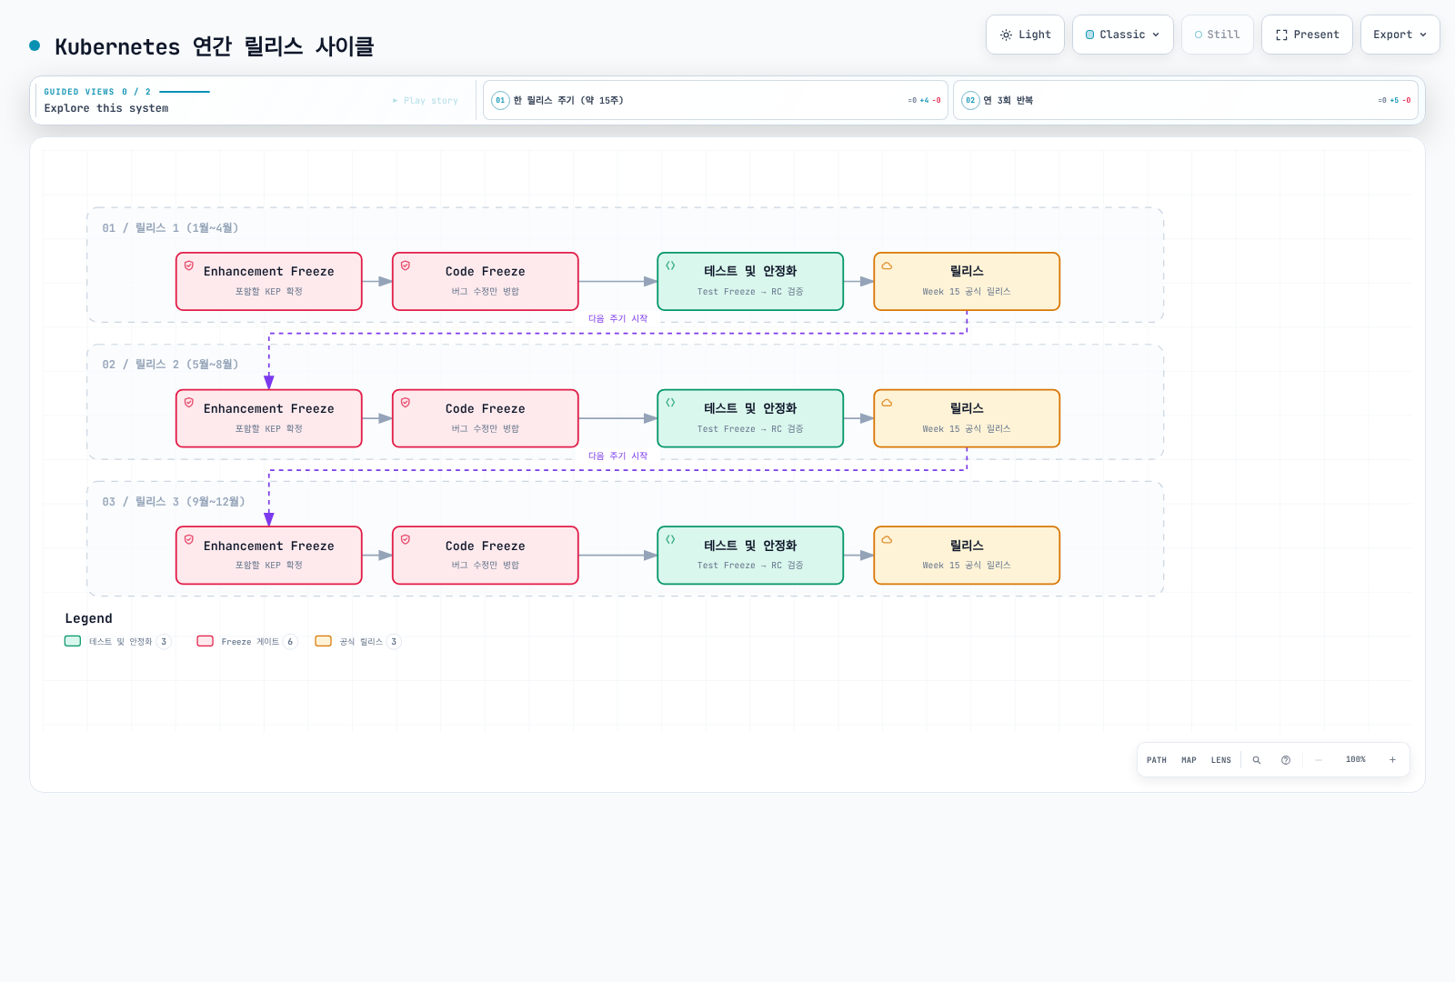Open the help question-mark icon
This screenshot has height=982, width=1455.
click(1286, 760)
